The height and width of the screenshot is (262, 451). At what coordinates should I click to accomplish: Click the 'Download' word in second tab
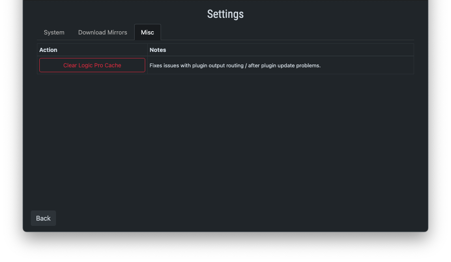coord(92,32)
